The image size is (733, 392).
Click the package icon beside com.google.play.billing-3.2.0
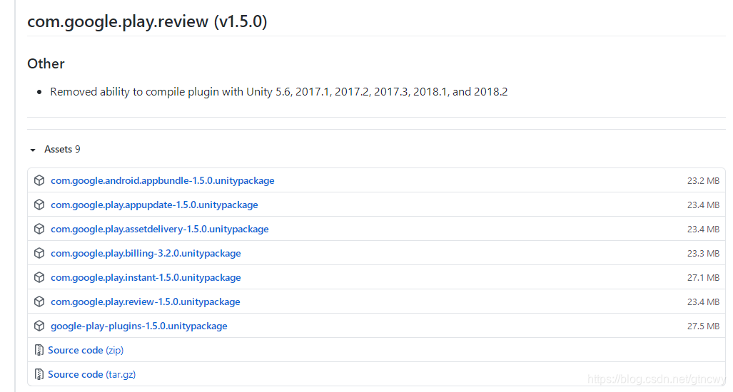tap(39, 253)
